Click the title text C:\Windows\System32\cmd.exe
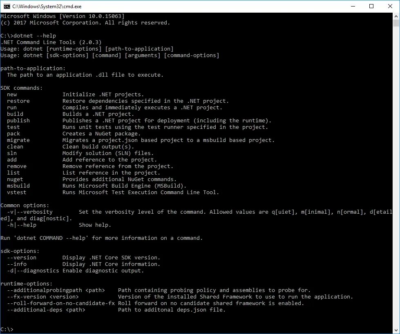Image resolution: width=400 pixels, height=334 pixels. (47, 7)
